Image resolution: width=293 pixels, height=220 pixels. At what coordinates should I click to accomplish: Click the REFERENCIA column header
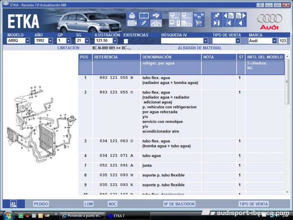point(116,57)
